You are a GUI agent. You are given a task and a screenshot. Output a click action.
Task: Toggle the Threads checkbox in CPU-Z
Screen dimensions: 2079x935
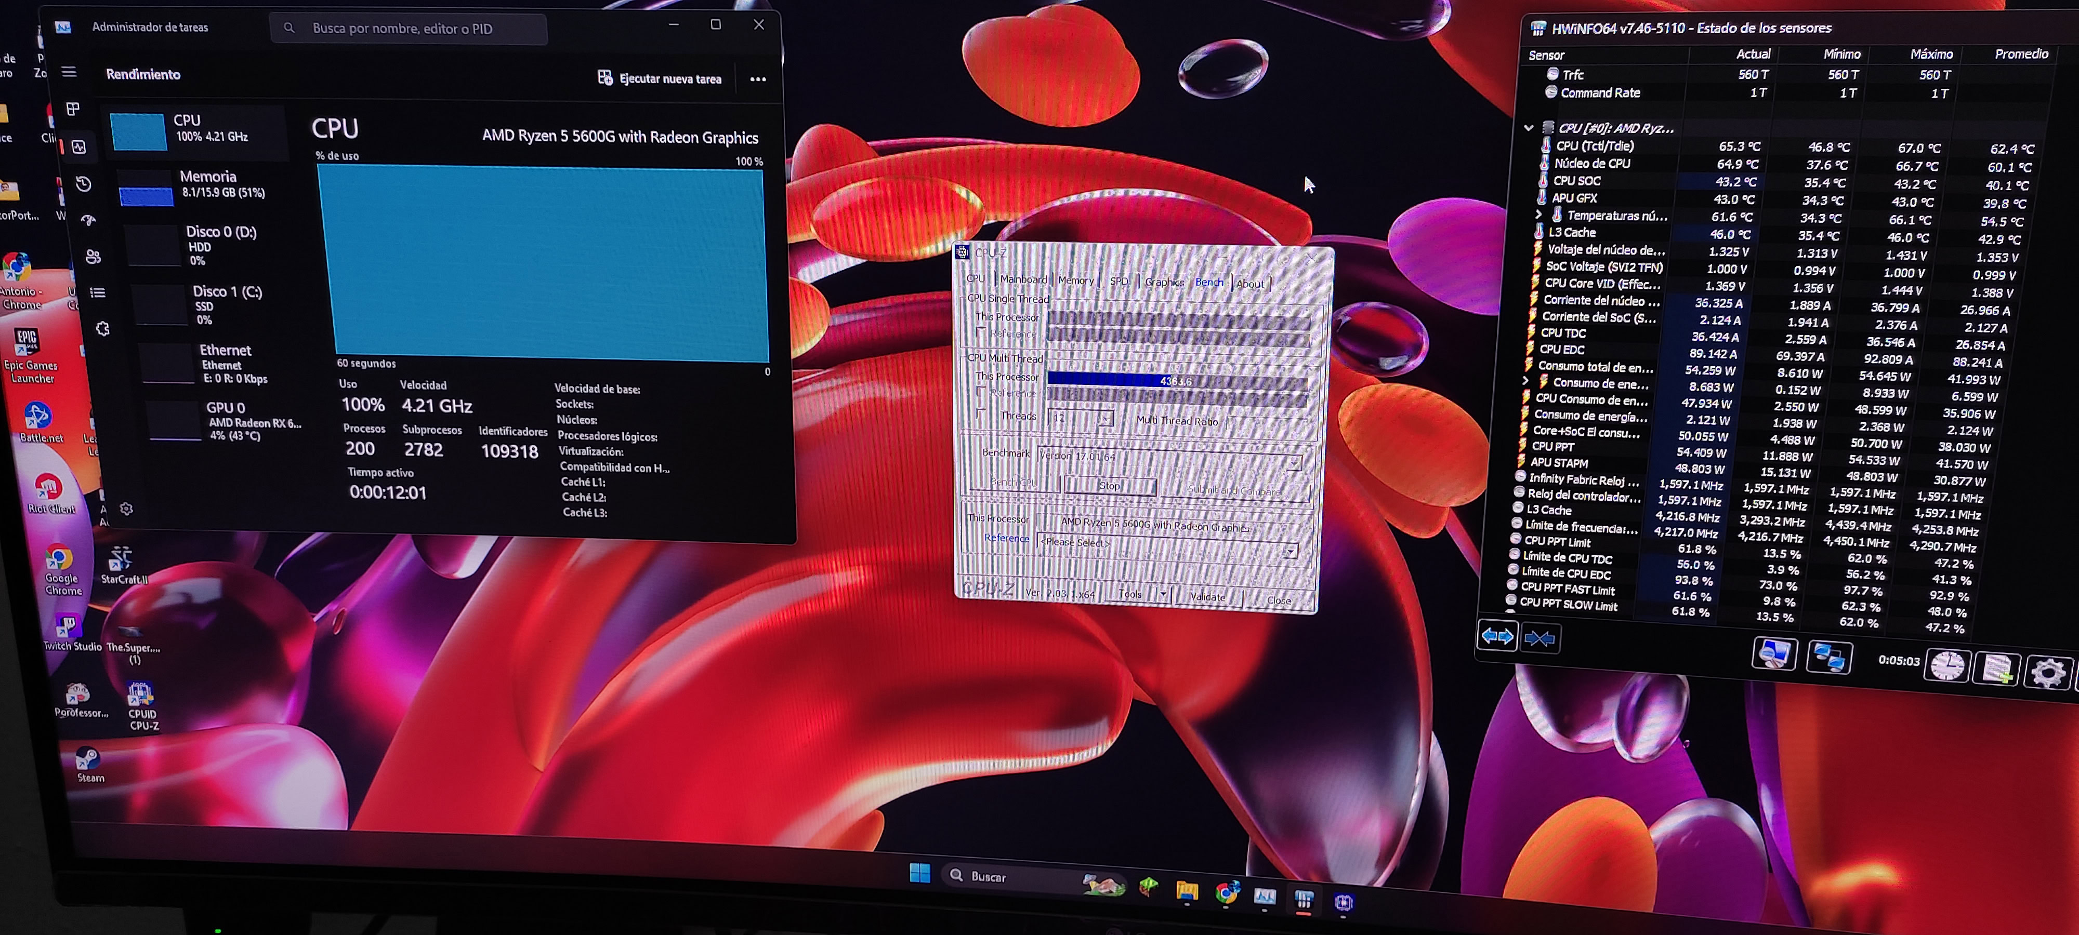pyautogui.click(x=981, y=415)
